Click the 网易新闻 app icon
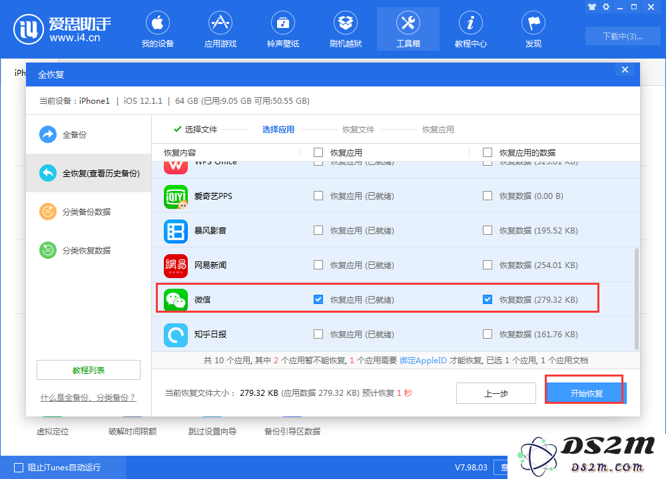The width and height of the screenshot is (666, 479). point(176,265)
